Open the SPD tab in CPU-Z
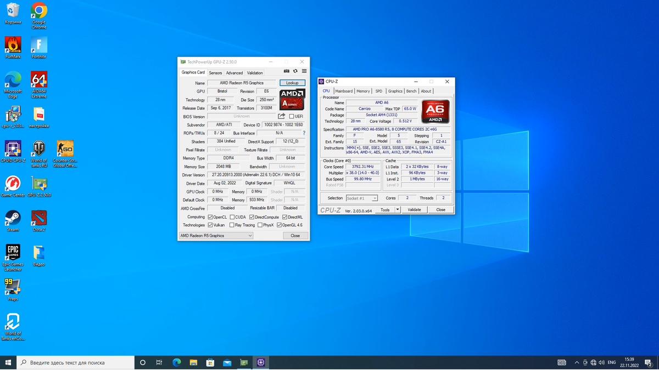 click(379, 91)
